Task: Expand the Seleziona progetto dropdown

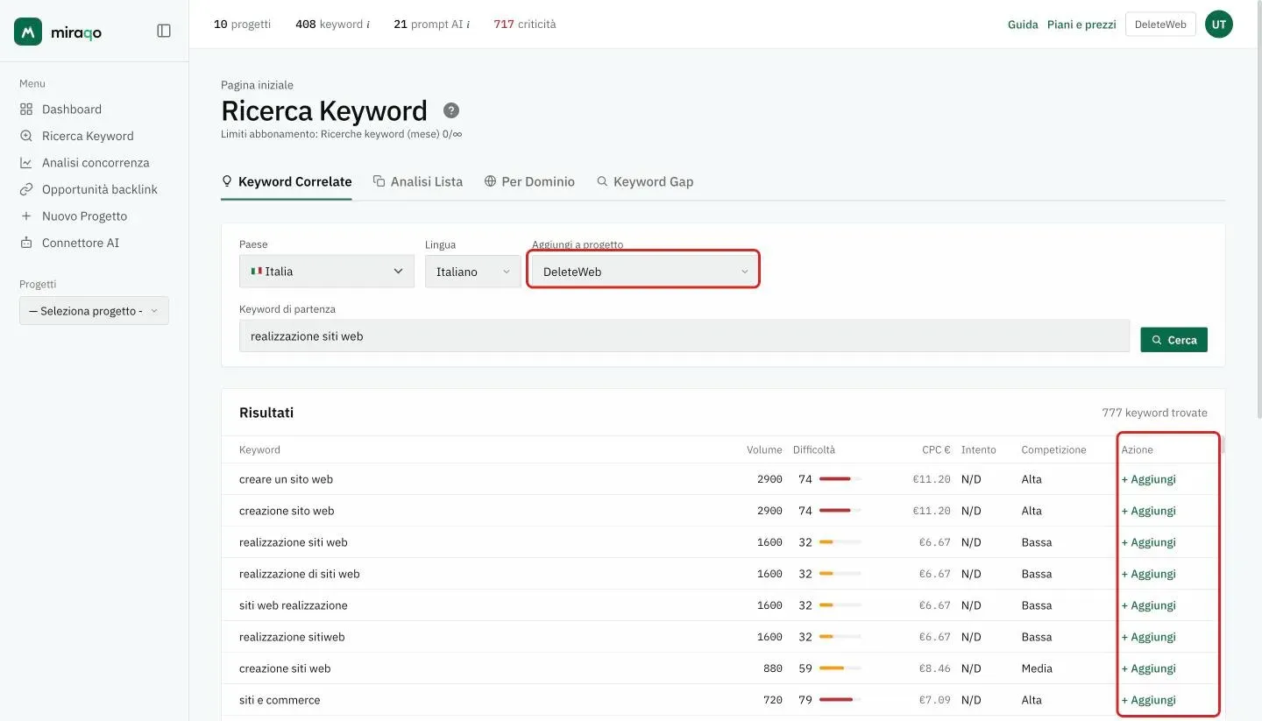Action: (x=94, y=311)
